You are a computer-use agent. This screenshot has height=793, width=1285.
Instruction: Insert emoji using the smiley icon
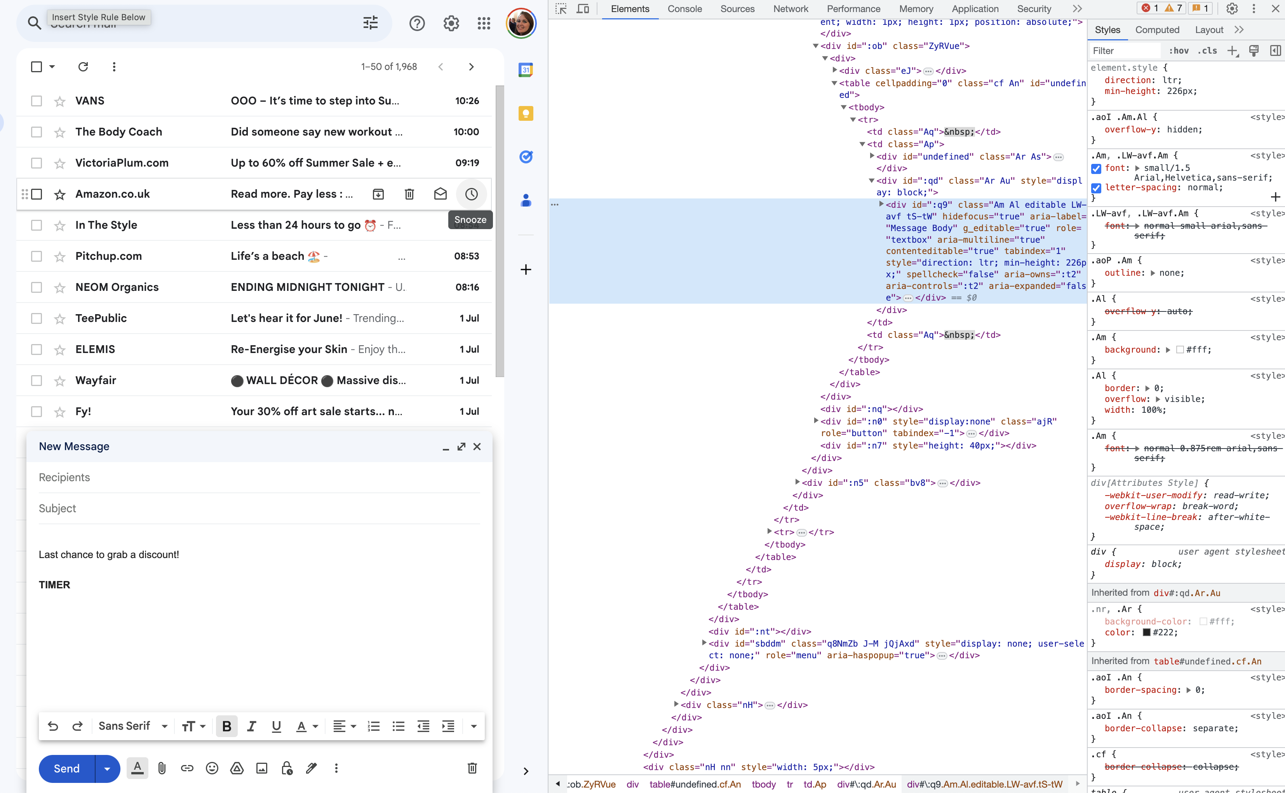[x=212, y=769]
